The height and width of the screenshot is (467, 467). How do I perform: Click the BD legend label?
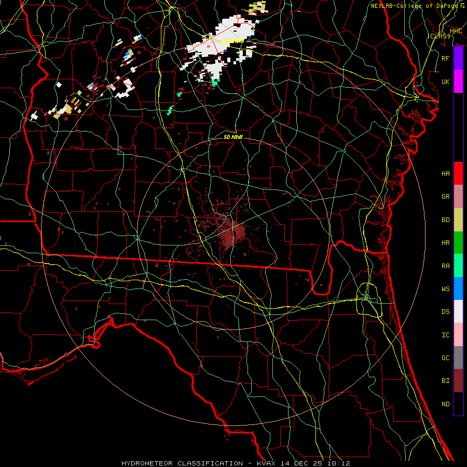point(445,220)
